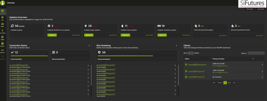See Details for translation updates
This screenshot has height=101, width=267.
coord(186,35)
